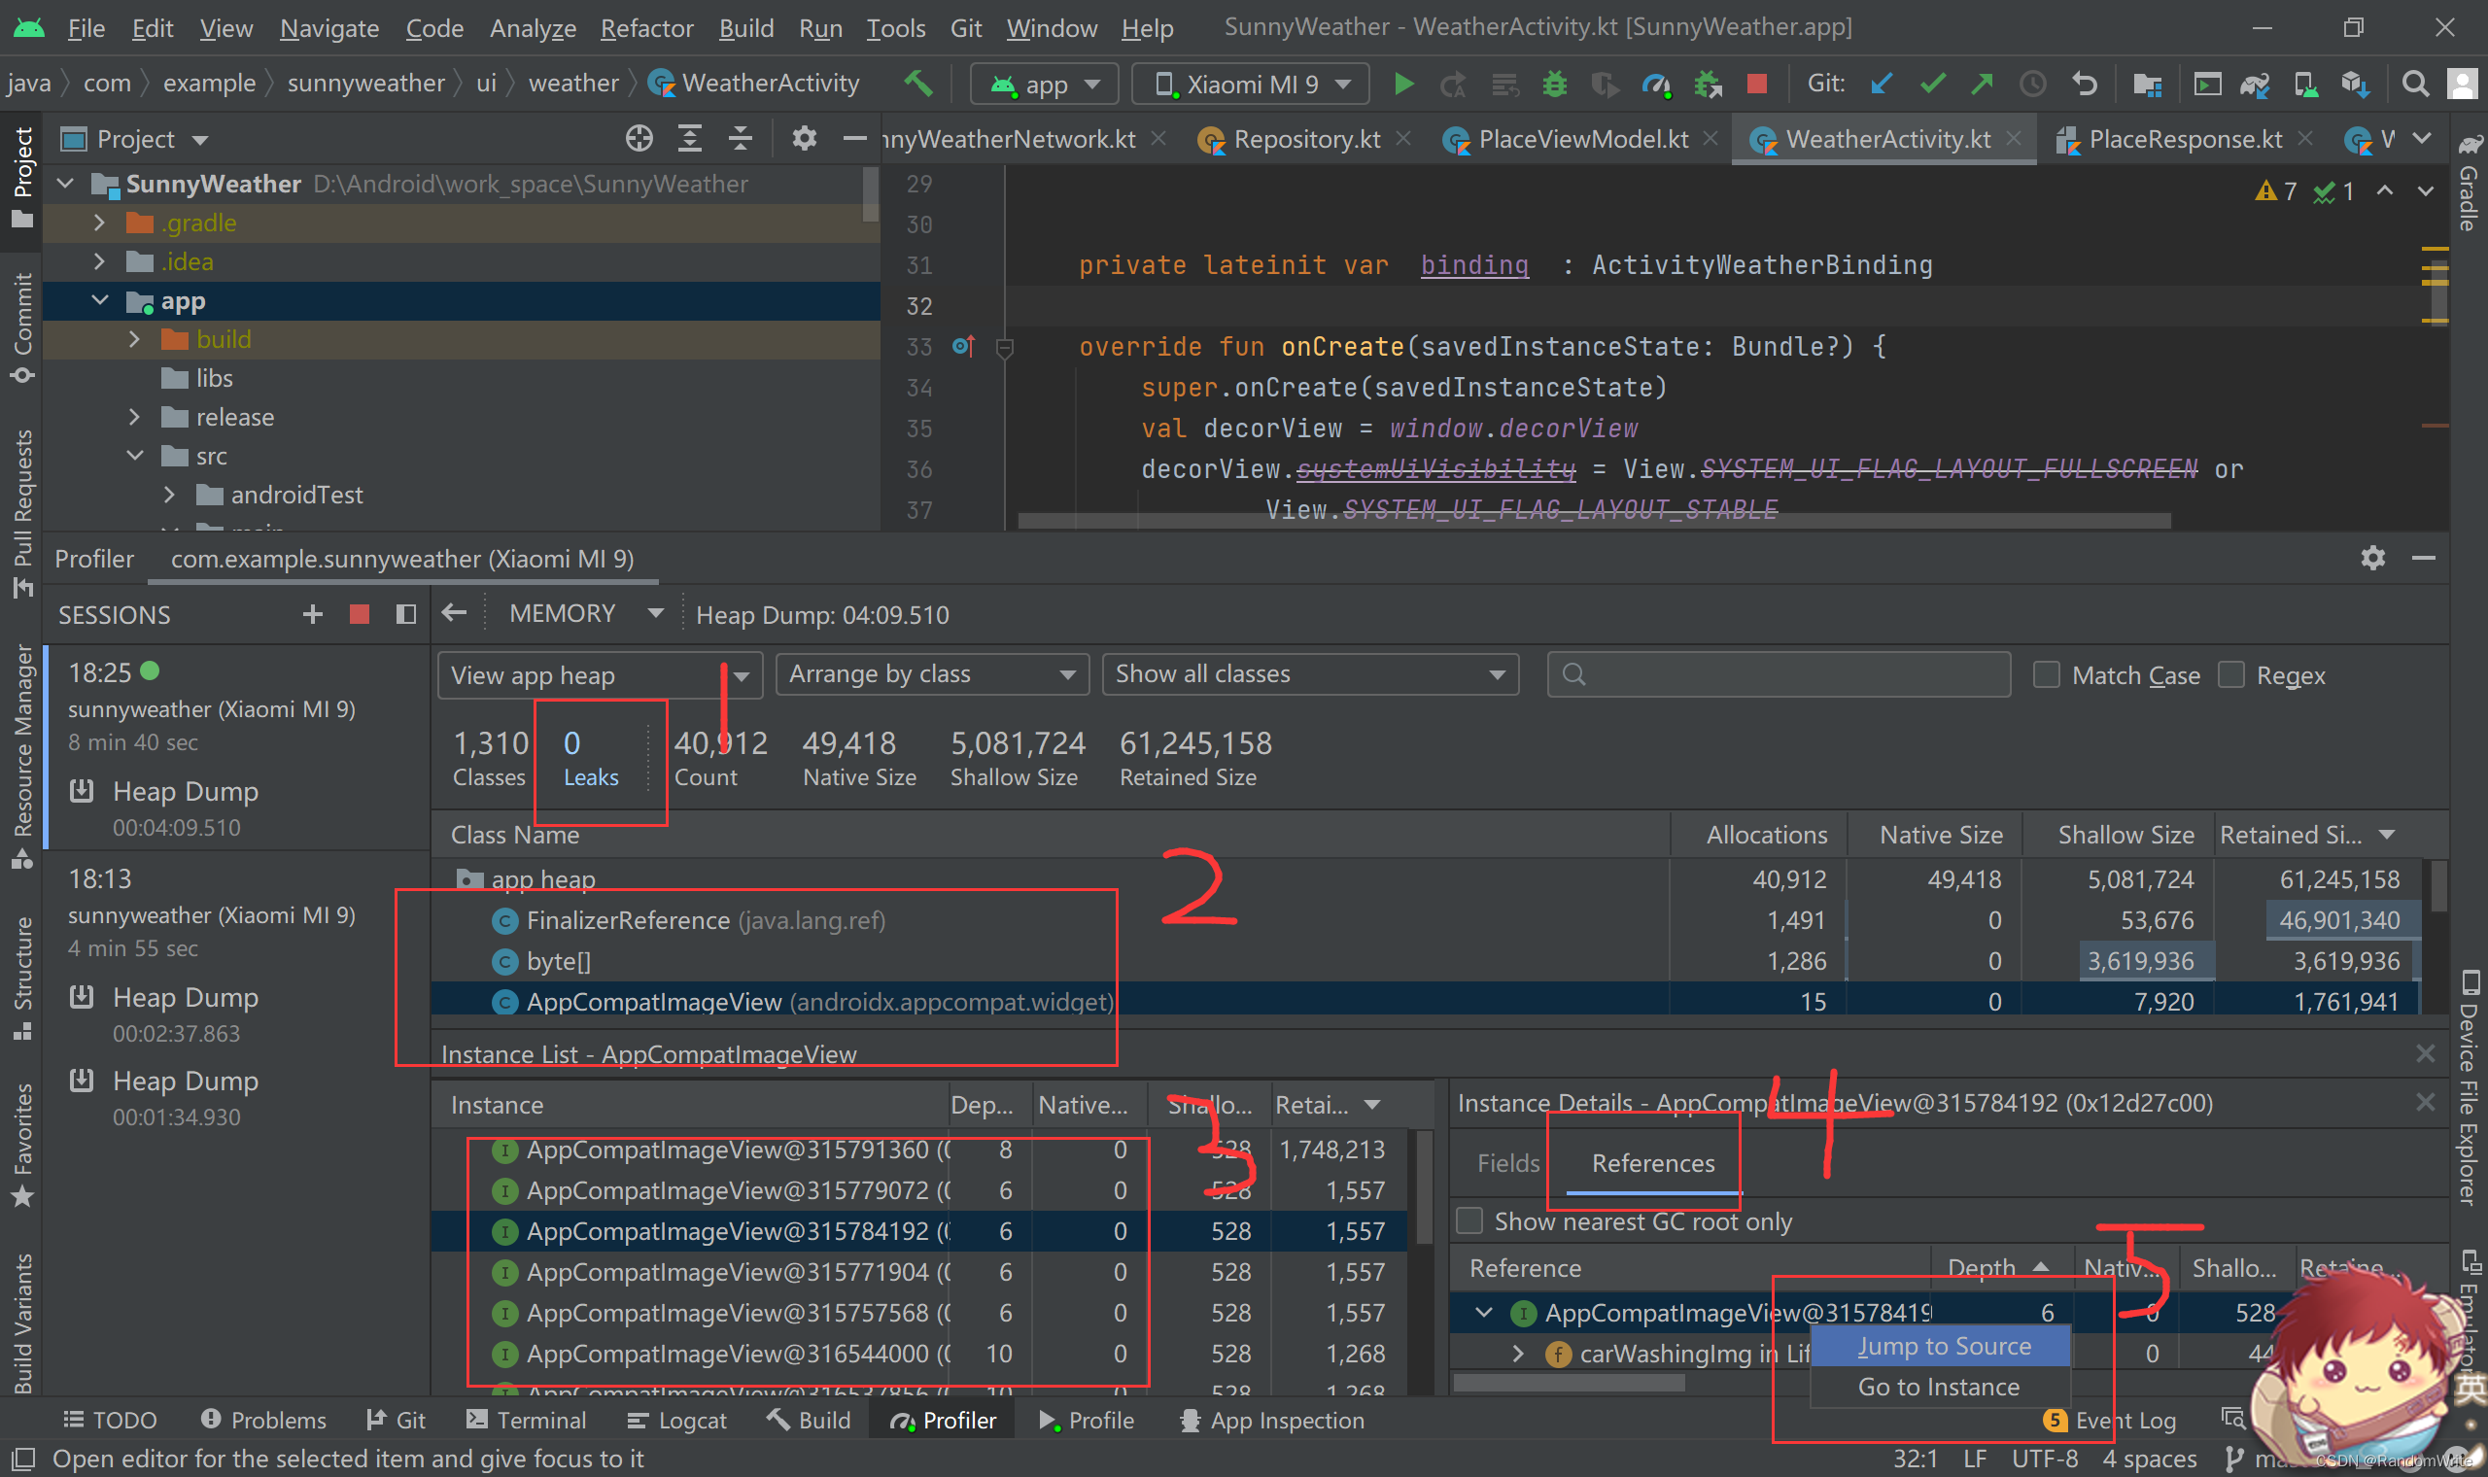Open the Arrange by class dropdown
Viewport: 2488px width, 1477px height.
[x=931, y=673]
